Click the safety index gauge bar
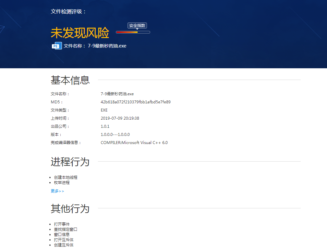Image resolution: width=327 pixels, height=250 pixels. click(133, 32)
